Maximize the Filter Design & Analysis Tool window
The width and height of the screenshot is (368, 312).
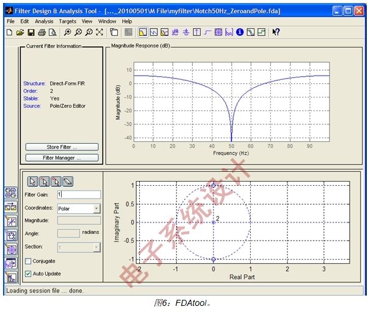click(348, 11)
